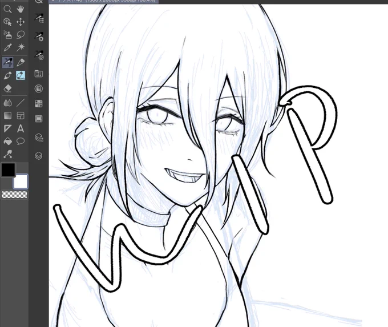Open the Color Set palette icon

pyautogui.click(x=39, y=74)
